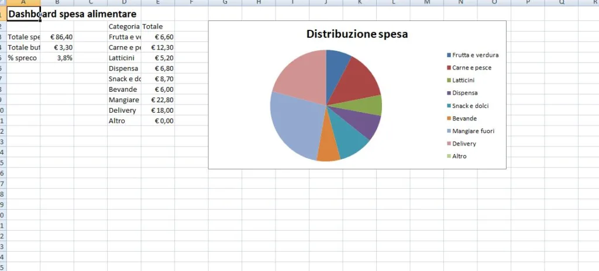
Task: Click the cell with value € 22,80
Action: [x=158, y=100]
